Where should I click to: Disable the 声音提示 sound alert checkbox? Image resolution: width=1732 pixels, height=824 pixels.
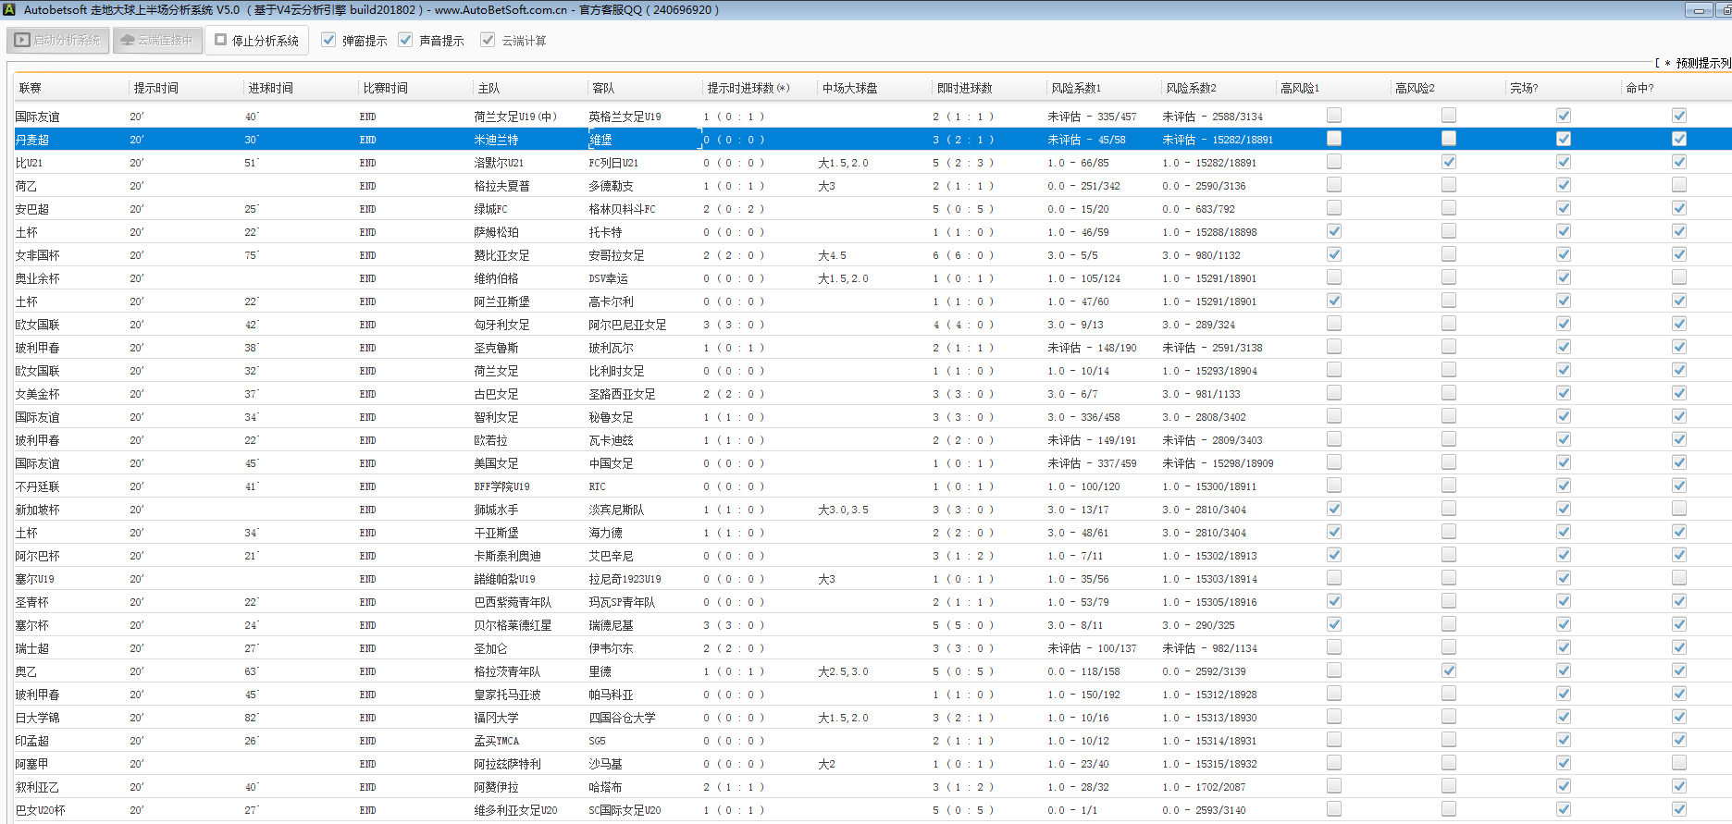click(406, 41)
